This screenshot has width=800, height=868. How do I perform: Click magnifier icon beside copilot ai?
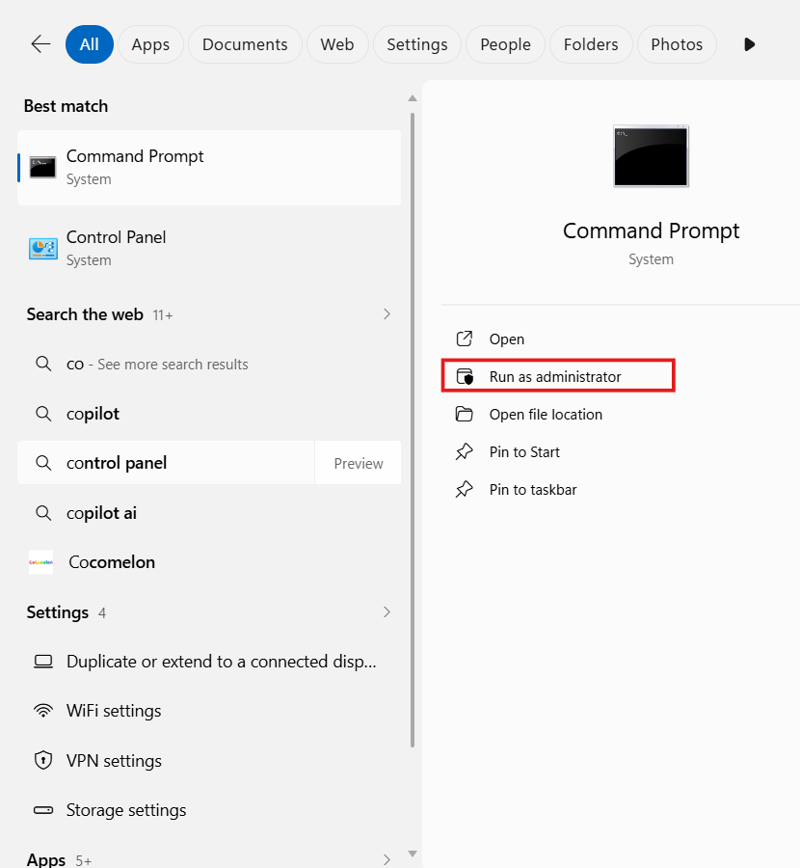click(x=43, y=513)
